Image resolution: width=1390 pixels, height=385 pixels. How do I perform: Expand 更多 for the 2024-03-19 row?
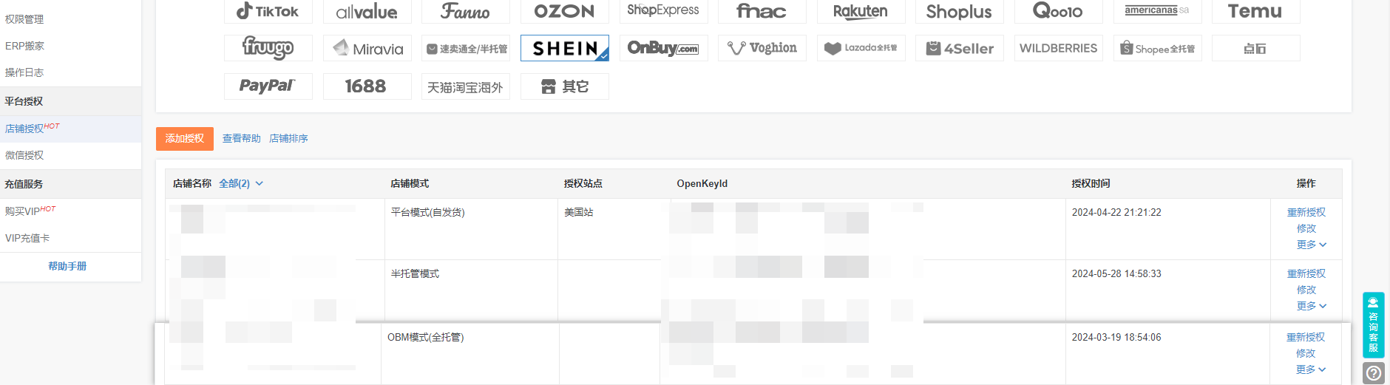[1311, 369]
